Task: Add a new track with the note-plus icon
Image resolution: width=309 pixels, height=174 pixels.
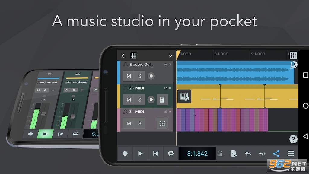Action: (x=234, y=153)
